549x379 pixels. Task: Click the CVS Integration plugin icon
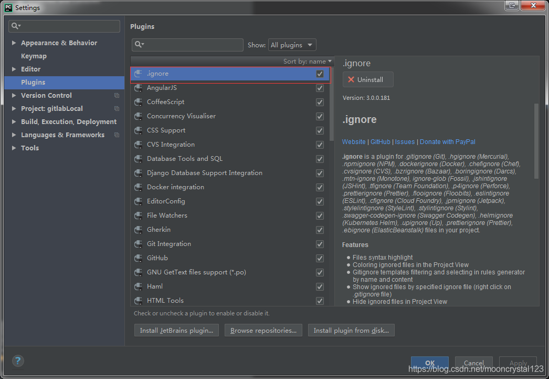[x=139, y=145]
